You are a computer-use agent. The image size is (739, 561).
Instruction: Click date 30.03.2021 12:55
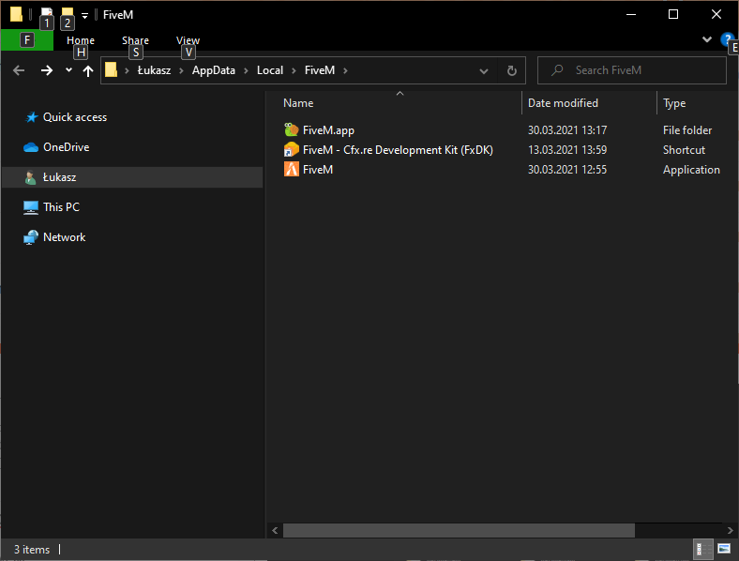[x=567, y=170]
